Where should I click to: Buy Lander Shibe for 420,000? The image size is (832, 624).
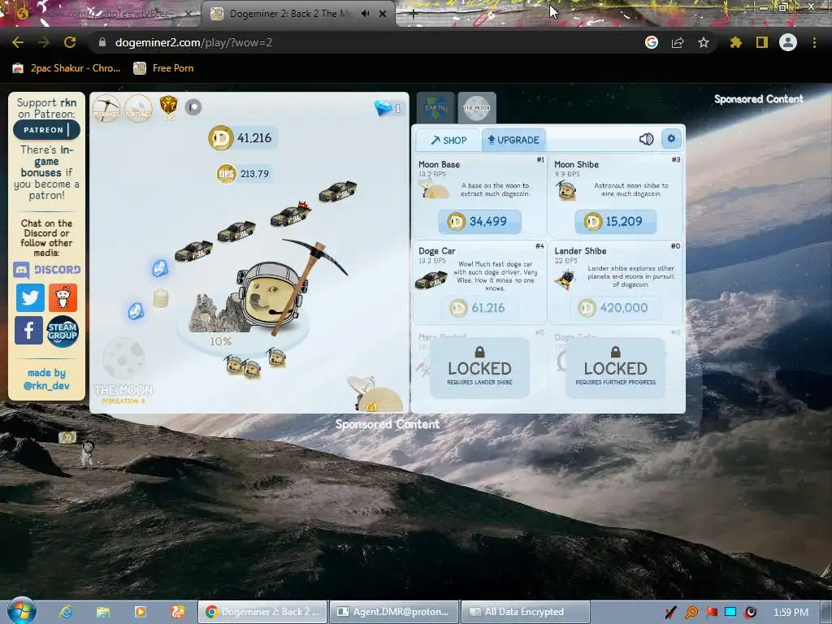click(x=616, y=308)
